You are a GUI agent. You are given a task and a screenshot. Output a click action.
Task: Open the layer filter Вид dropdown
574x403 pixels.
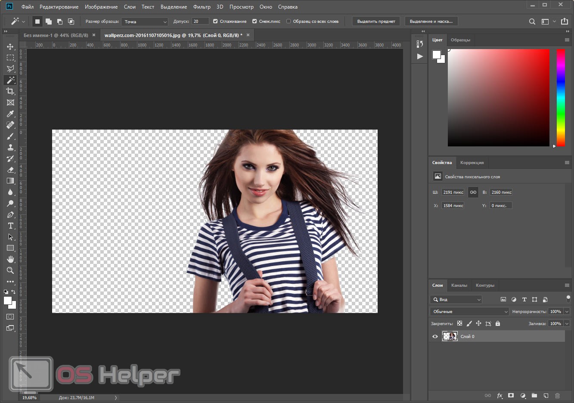pos(456,300)
